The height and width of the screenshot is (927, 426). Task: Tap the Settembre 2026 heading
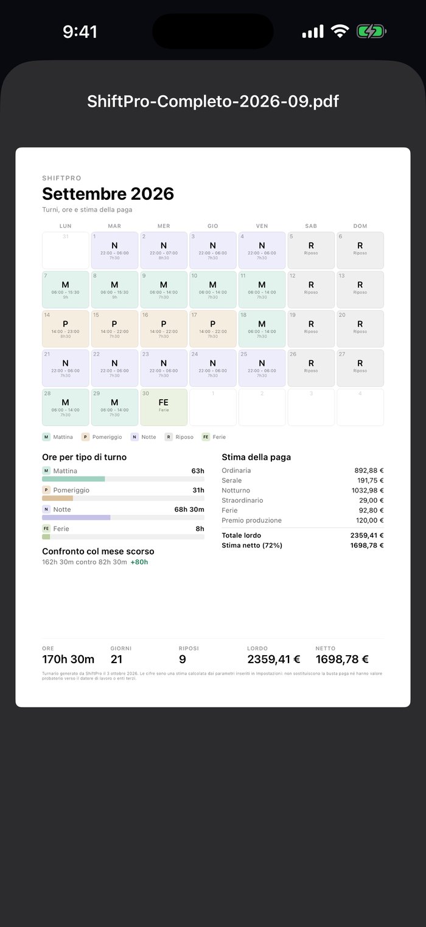(x=108, y=194)
